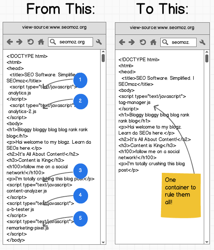Viewport: 214px width, 250px height.
Task: Click '<!DOCTYPE html>' line in left source
Action: [x=27, y=56]
